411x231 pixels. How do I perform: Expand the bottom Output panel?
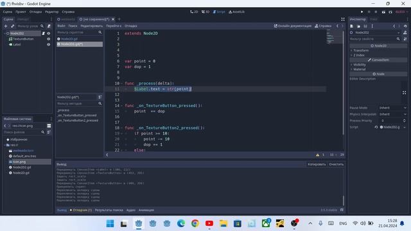342,210
